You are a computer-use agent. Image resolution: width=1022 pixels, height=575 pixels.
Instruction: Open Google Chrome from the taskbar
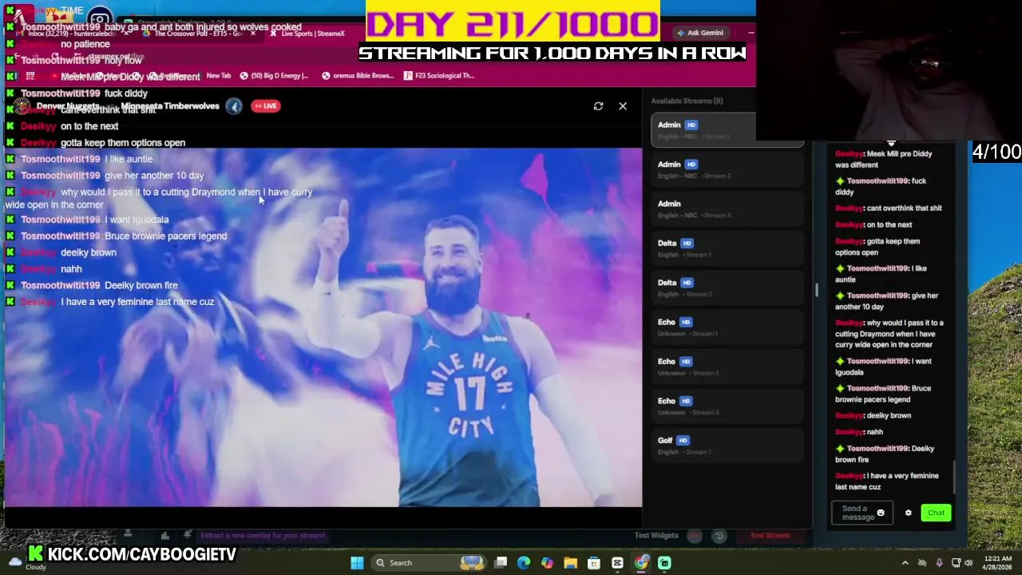tap(641, 563)
